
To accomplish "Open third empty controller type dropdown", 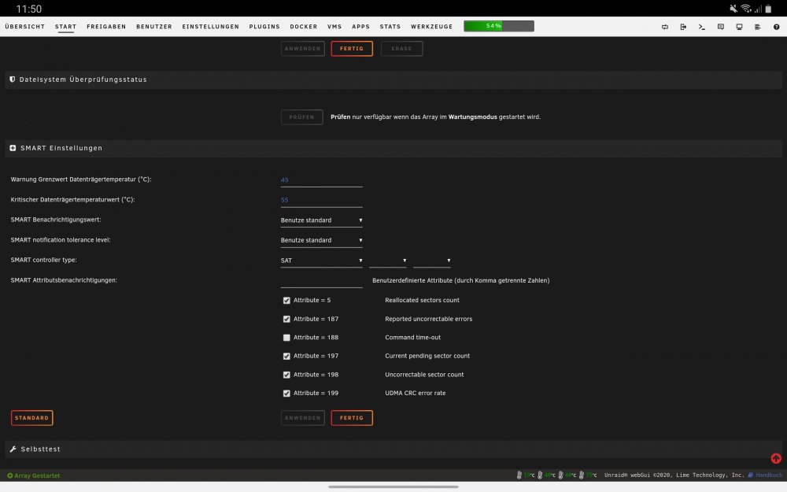I will coord(431,260).
